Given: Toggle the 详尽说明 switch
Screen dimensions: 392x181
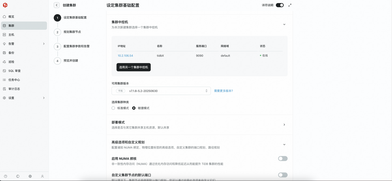Looking at the screenshot, I should [280, 5].
